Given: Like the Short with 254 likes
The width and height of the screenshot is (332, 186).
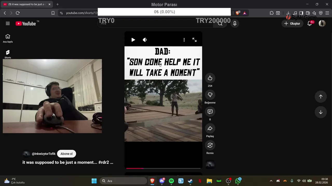Looking at the screenshot, I should click(210, 78).
